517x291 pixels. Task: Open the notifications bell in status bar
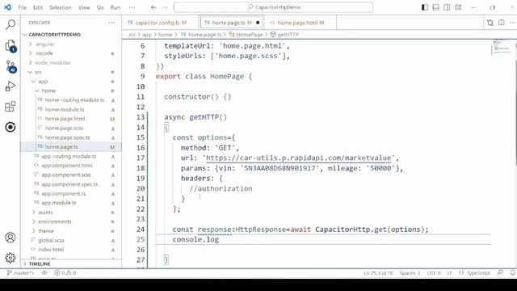click(x=512, y=273)
